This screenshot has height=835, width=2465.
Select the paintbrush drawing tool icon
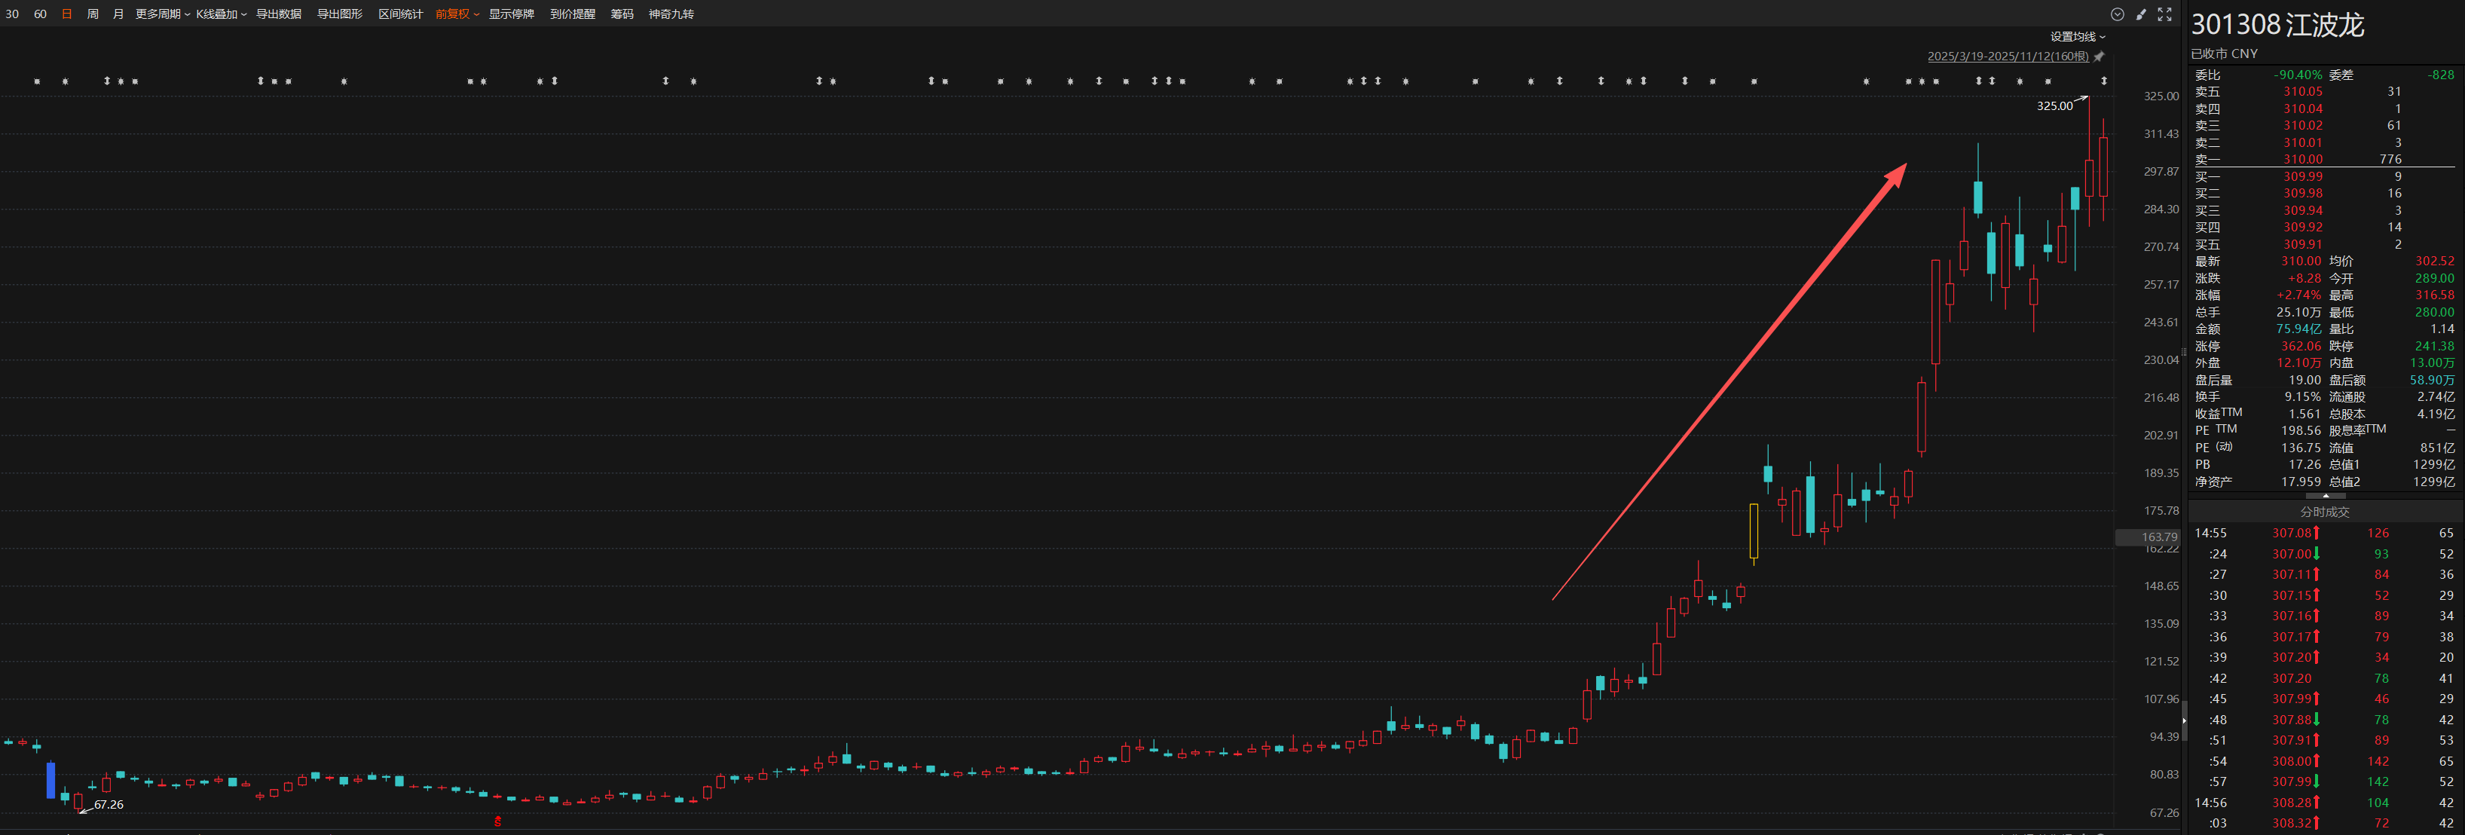2142,14
